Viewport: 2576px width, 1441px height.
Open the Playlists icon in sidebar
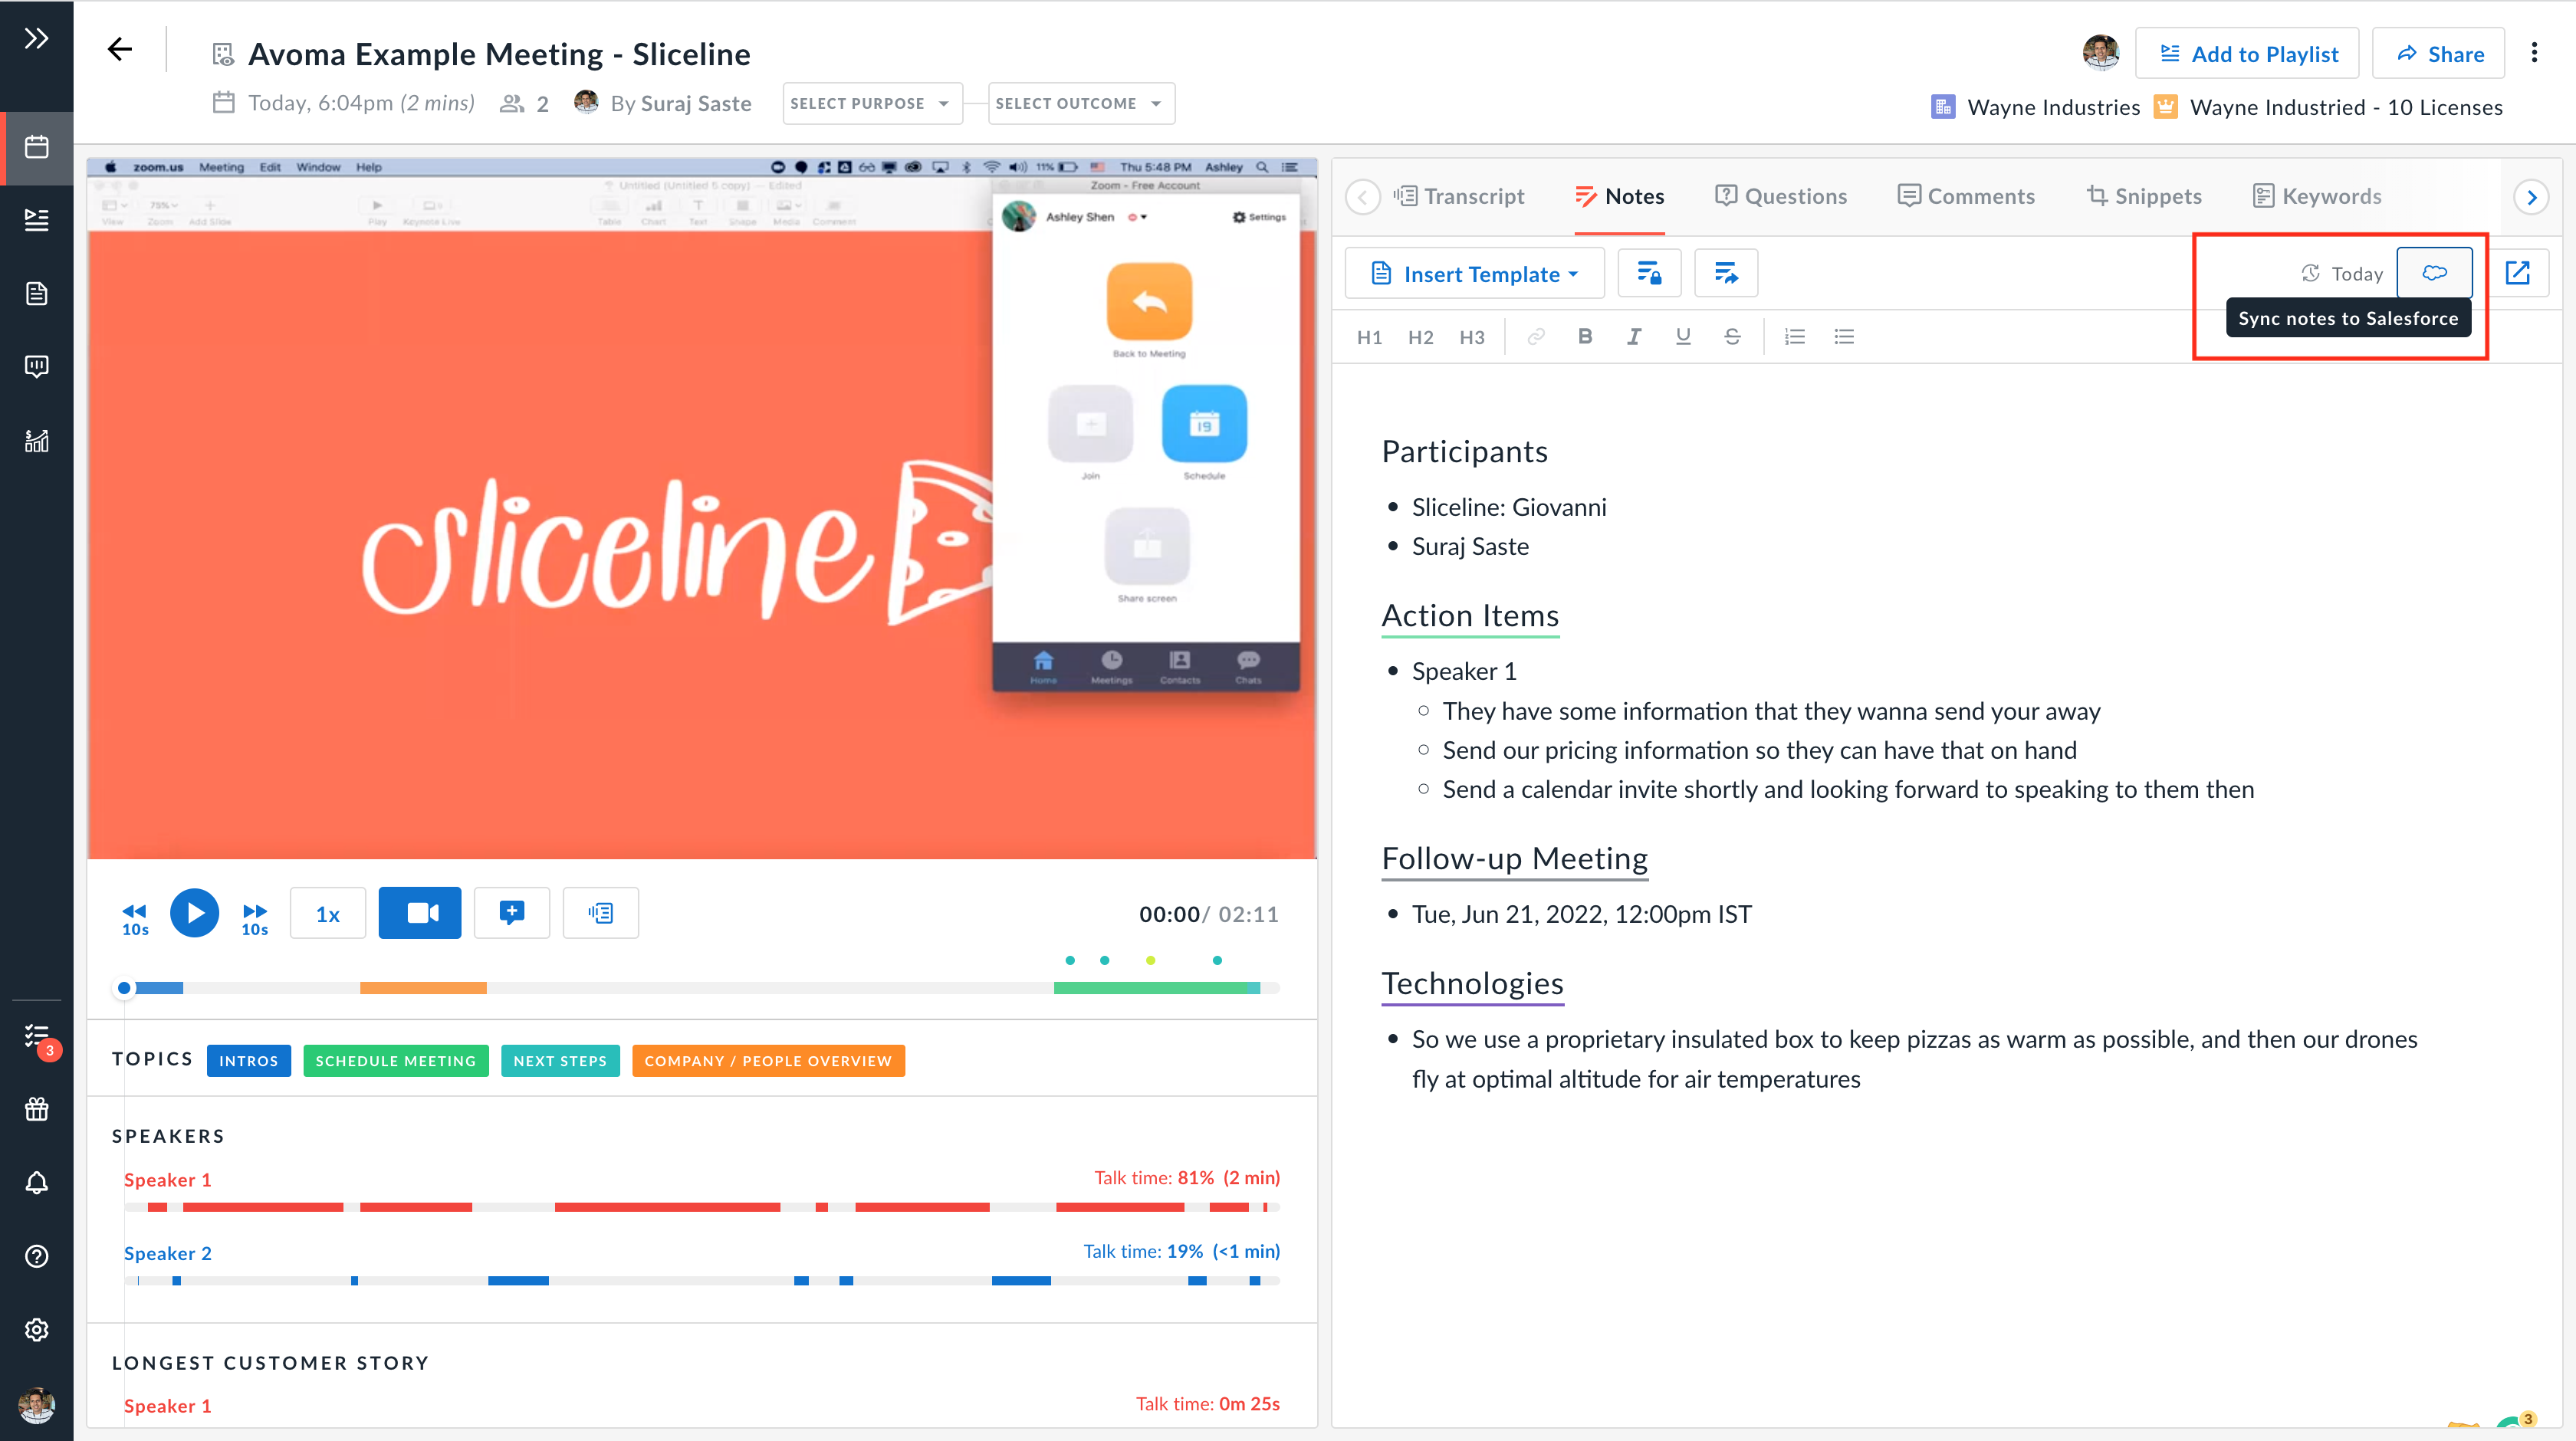(37, 220)
